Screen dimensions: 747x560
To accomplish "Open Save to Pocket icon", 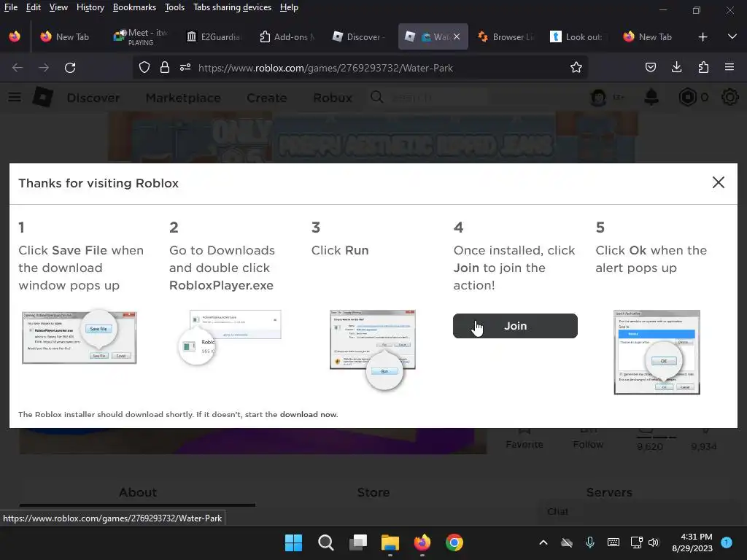I will pyautogui.click(x=650, y=68).
